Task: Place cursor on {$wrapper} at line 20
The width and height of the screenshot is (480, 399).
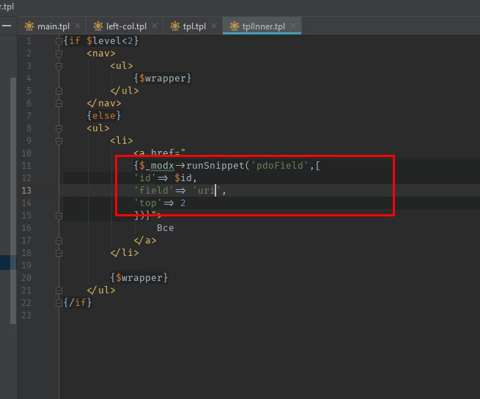Action: pyautogui.click(x=139, y=278)
